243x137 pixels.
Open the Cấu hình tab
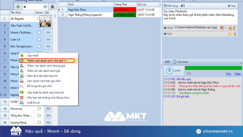tap(180, 62)
